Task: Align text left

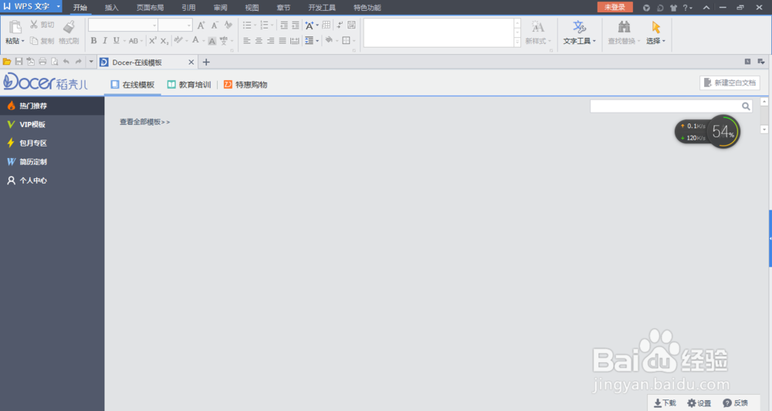Action: (247, 41)
